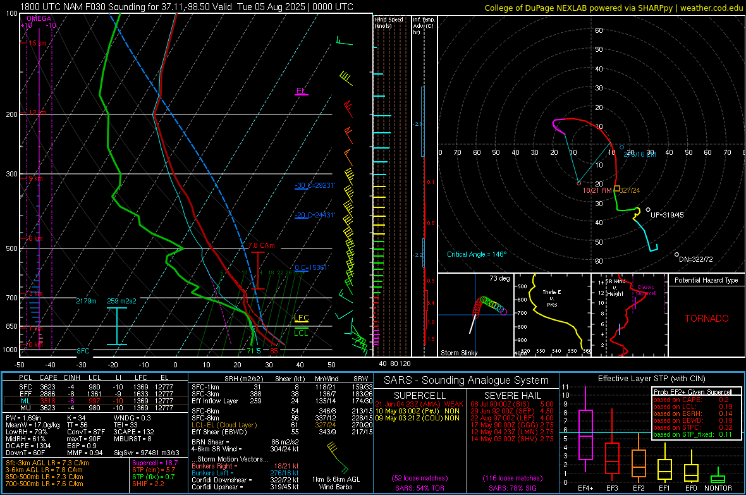746x495 pixels.
Task: Click the Bunkers Right = 18/21 kt line
Action: click(245, 466)
